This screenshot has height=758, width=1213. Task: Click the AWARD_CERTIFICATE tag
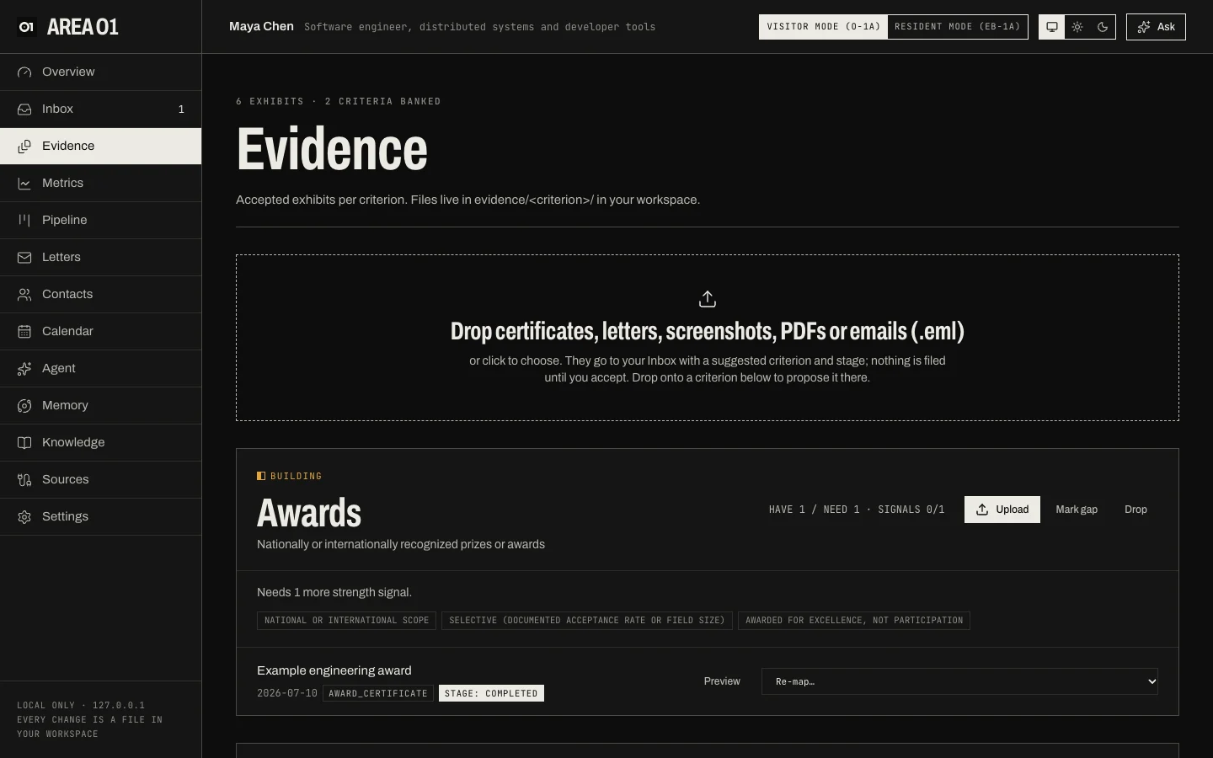tap(378, 693)
